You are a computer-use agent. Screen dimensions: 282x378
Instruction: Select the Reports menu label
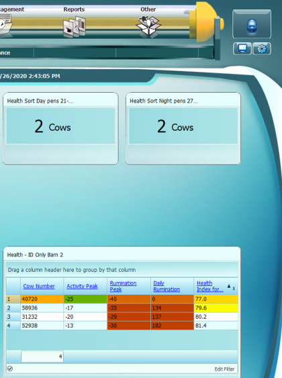(x=74, y=9)
